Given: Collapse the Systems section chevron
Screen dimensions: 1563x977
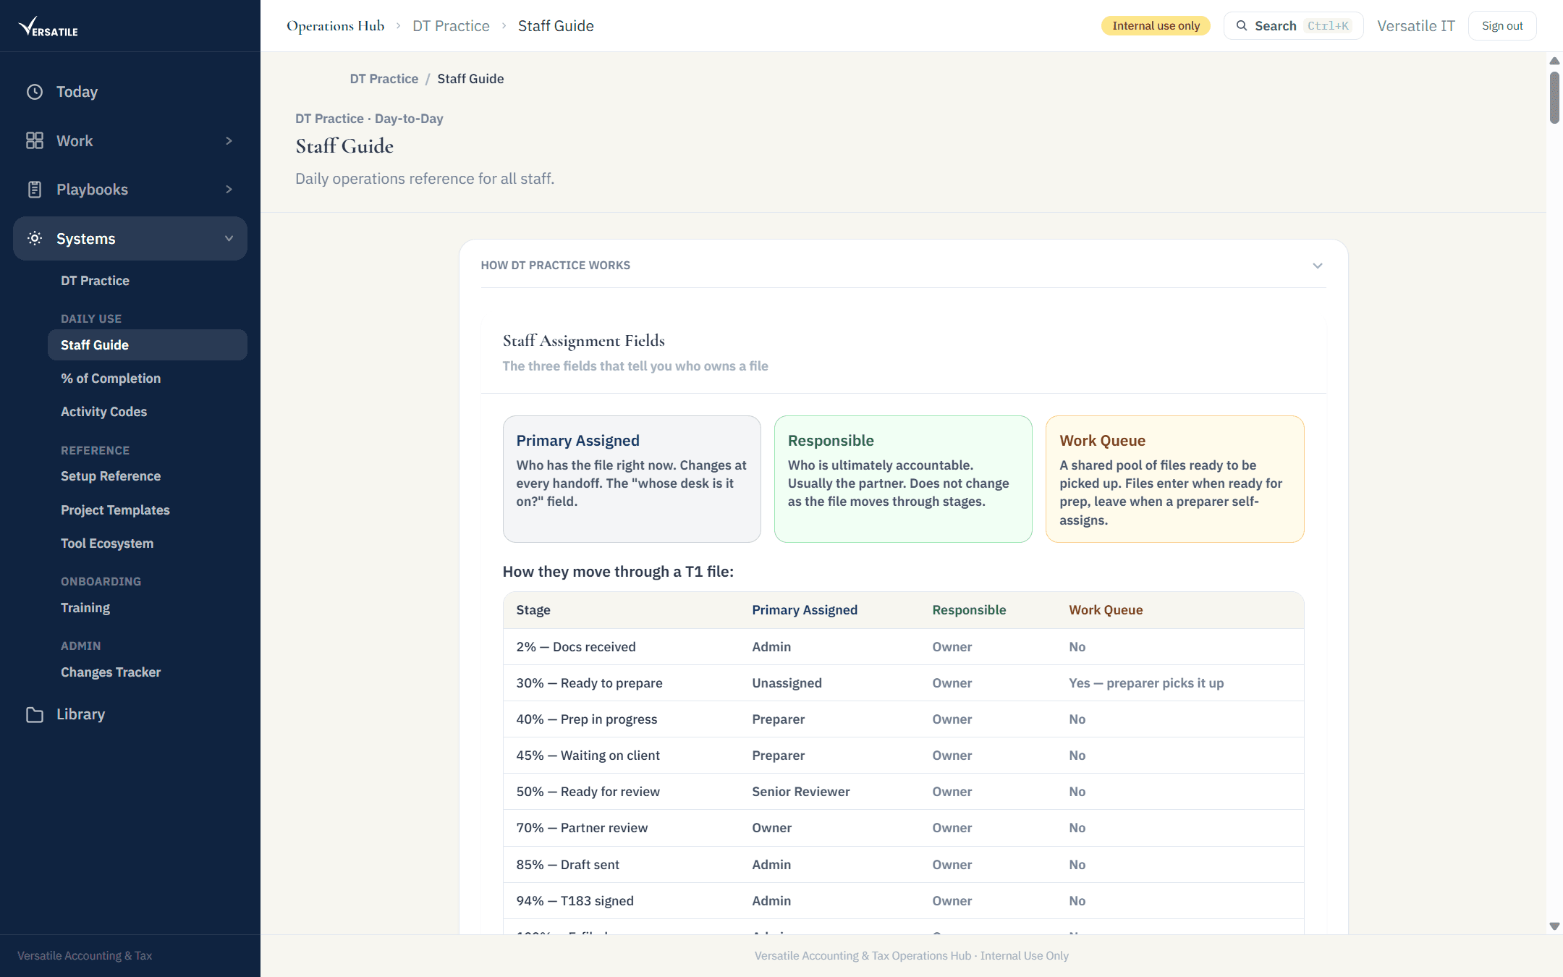Looking at the screenshot, I should click(x=229, y=238).
